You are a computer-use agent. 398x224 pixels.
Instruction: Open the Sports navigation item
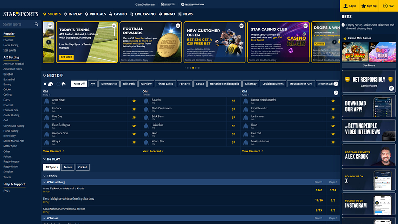[x=52, y=14]
